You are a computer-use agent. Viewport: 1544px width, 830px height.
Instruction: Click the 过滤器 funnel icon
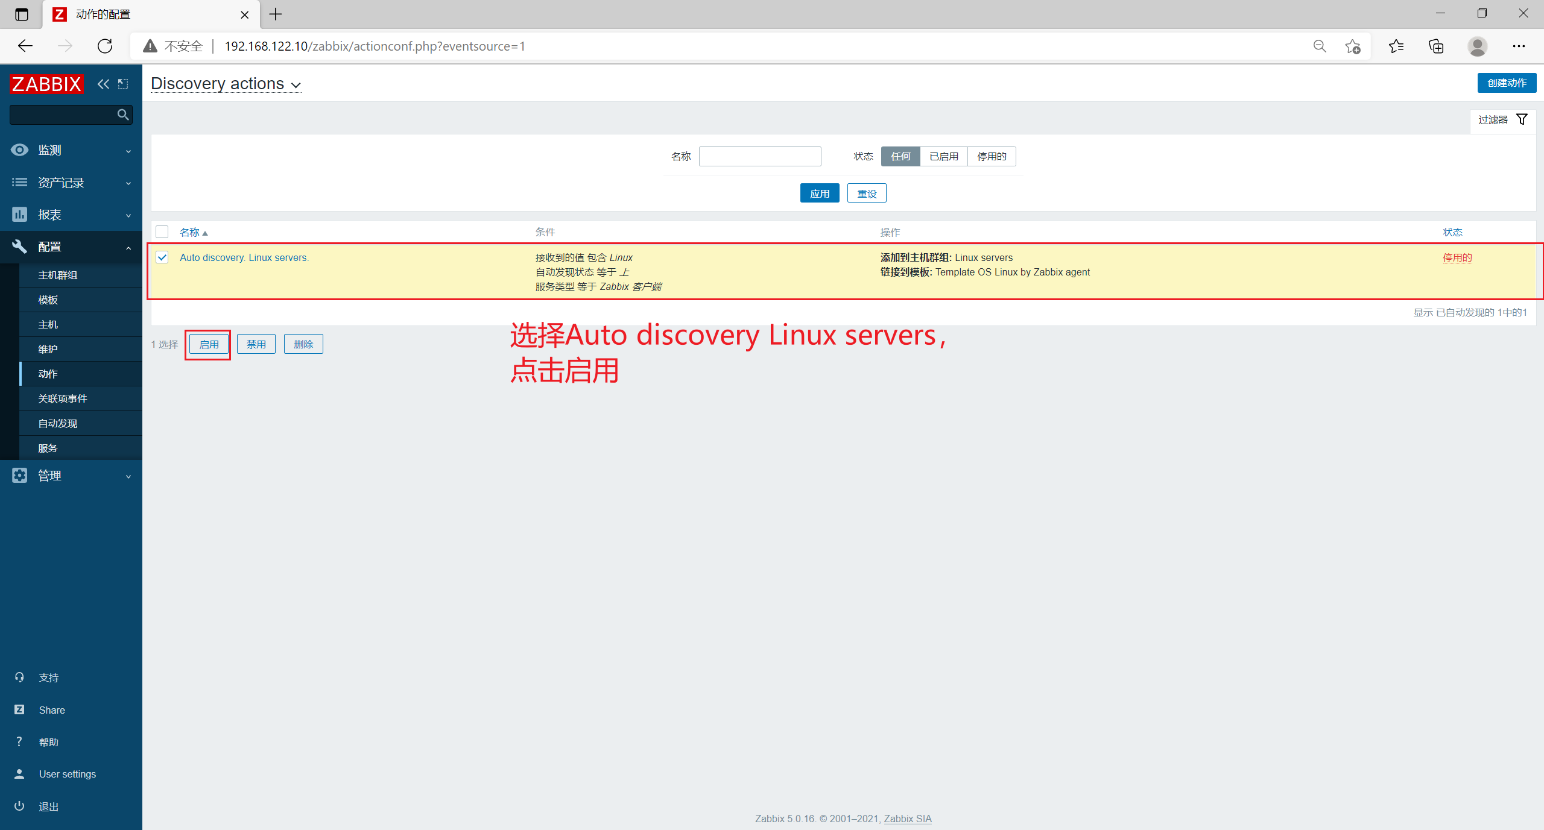pyautogui.click(x=1522, y=119)
